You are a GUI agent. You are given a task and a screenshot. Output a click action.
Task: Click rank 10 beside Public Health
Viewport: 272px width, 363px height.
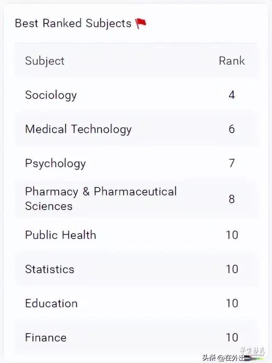point(232,235)
